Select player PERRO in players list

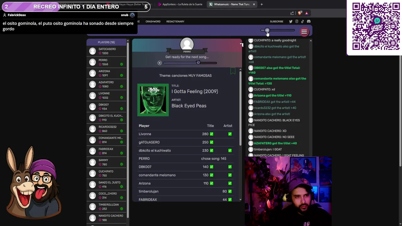(x=106, y=62)
